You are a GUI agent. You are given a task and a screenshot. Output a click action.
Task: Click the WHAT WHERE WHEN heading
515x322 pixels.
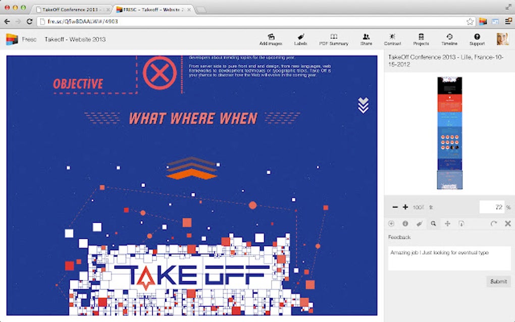(193, 119)
